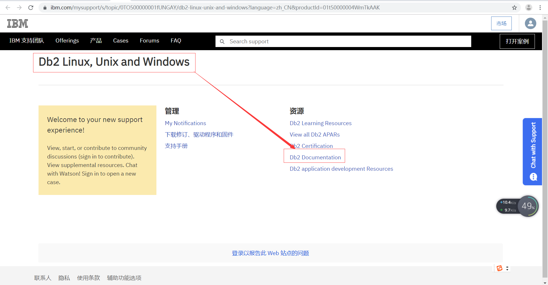Click the Sogou input method icon
Viewport: 548px width, 285px height.
point(499,268)
